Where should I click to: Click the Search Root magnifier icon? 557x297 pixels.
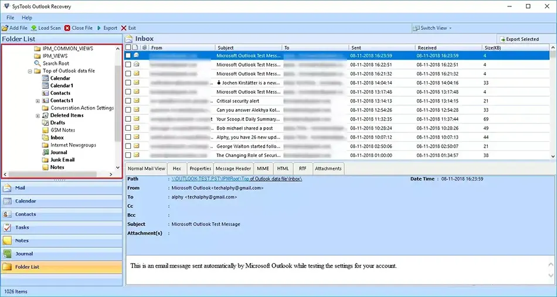pos(38,63)
